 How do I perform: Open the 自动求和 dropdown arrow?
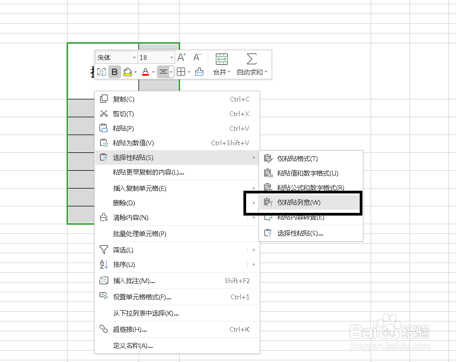[266, 72]
